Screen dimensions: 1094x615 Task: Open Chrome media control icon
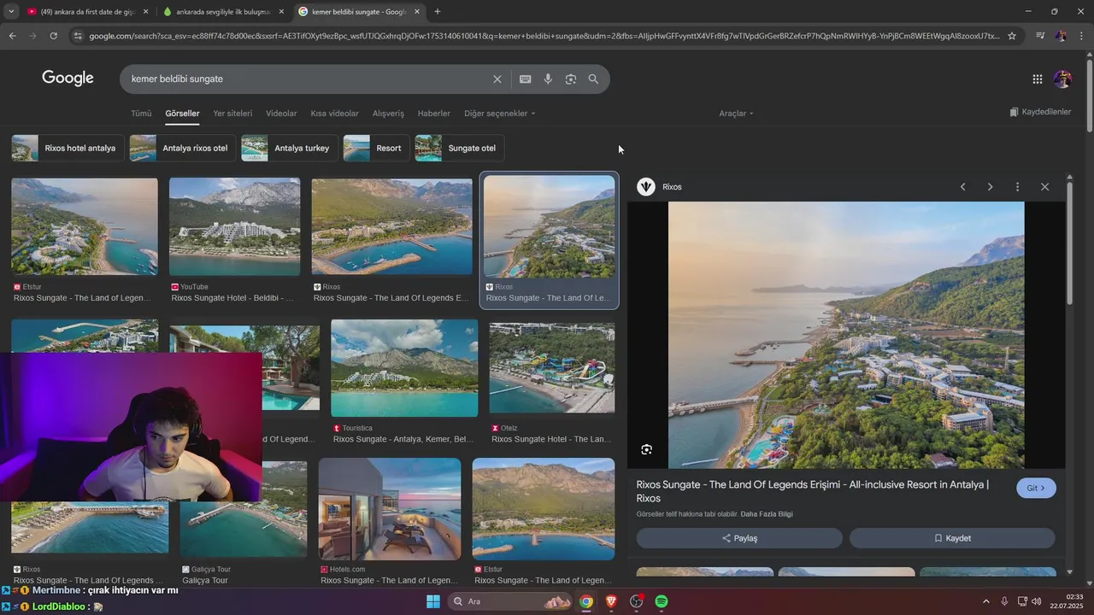point(1040,36)
